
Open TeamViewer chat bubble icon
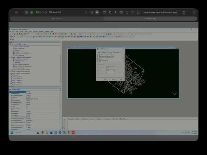pos(110,12)
